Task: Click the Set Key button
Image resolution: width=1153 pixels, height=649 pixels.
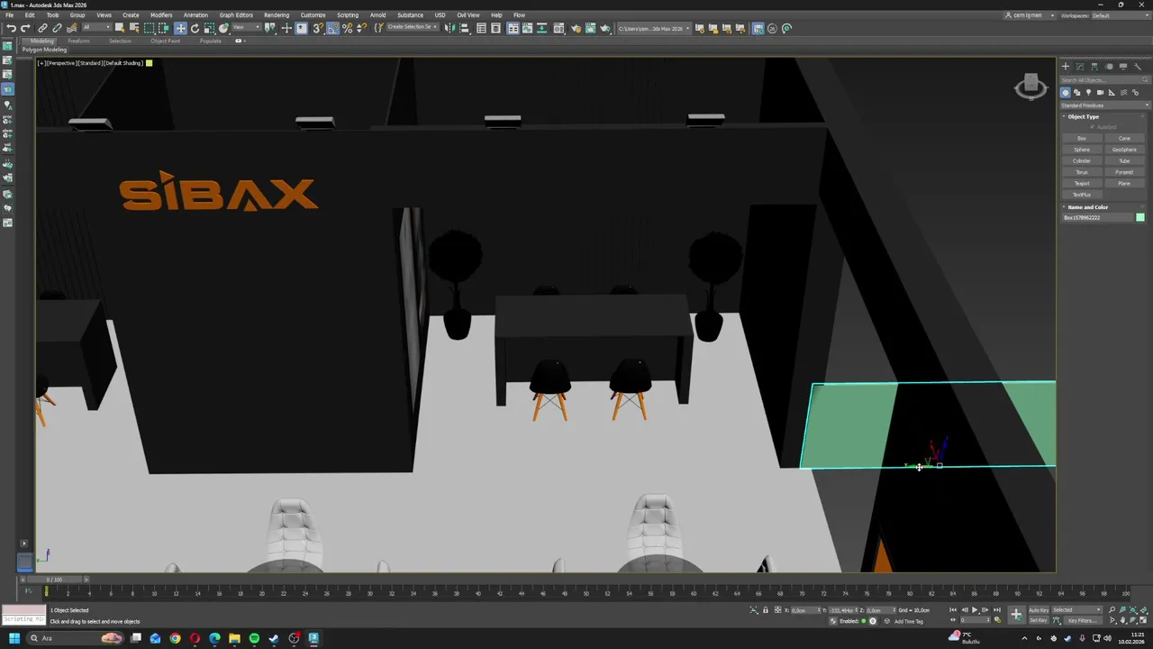Action: pyautogui.click(x=1039, y=620)
